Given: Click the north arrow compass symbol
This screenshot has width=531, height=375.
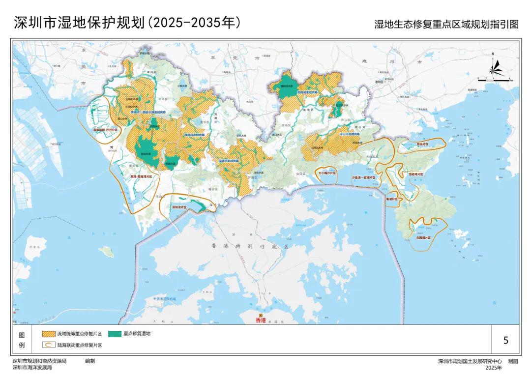Looking at the screenshot, I should (x=496, y=66).
